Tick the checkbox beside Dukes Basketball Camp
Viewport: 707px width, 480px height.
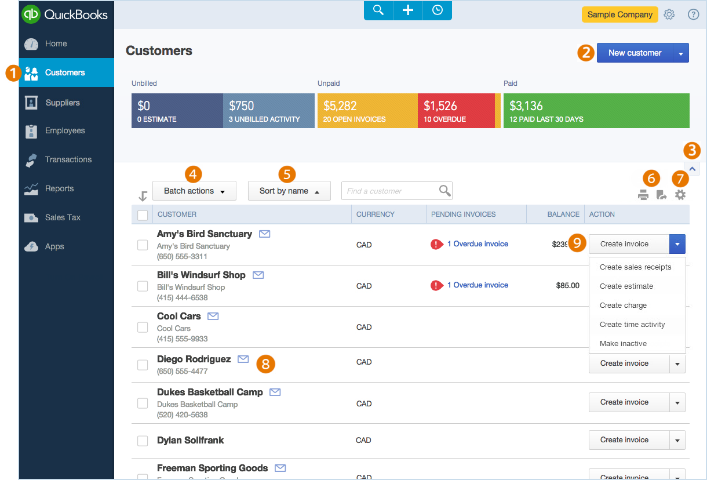143,403
